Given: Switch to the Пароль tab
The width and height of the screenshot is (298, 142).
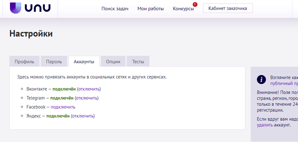Looking at the screenshot, I should [54, 61].
